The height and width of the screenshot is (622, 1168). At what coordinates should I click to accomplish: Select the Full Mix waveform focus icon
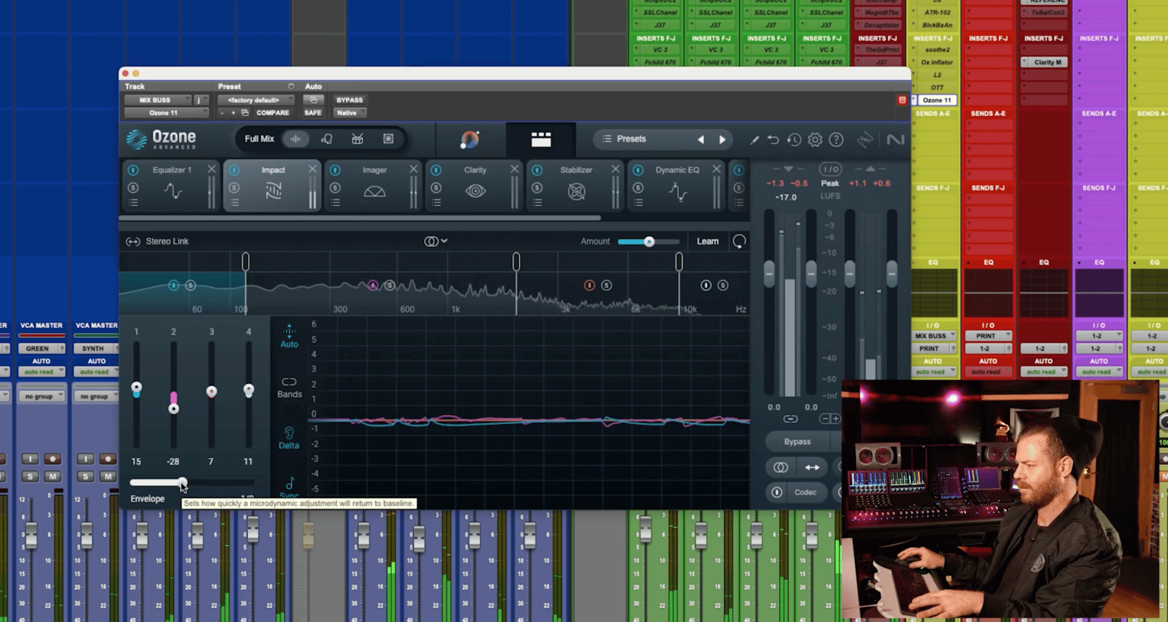pos(296,139)
